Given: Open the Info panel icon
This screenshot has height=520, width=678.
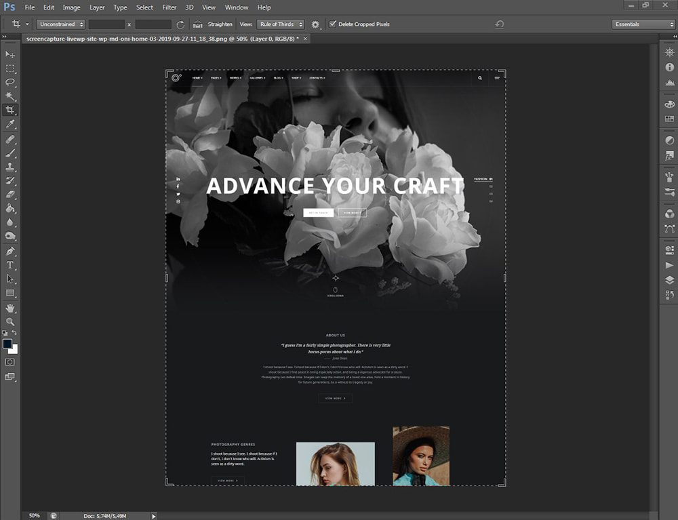Looking at the screenshot, I should point(669,67).
